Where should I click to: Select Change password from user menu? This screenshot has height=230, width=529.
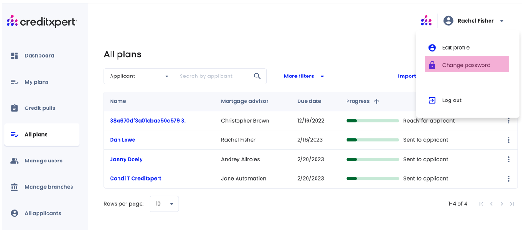click(x=467, y=65)
